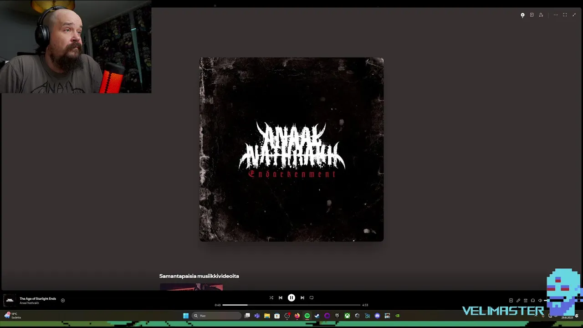Click the location pin icon at top right
This screenshot has width=583, height=328.
point(522,15)
